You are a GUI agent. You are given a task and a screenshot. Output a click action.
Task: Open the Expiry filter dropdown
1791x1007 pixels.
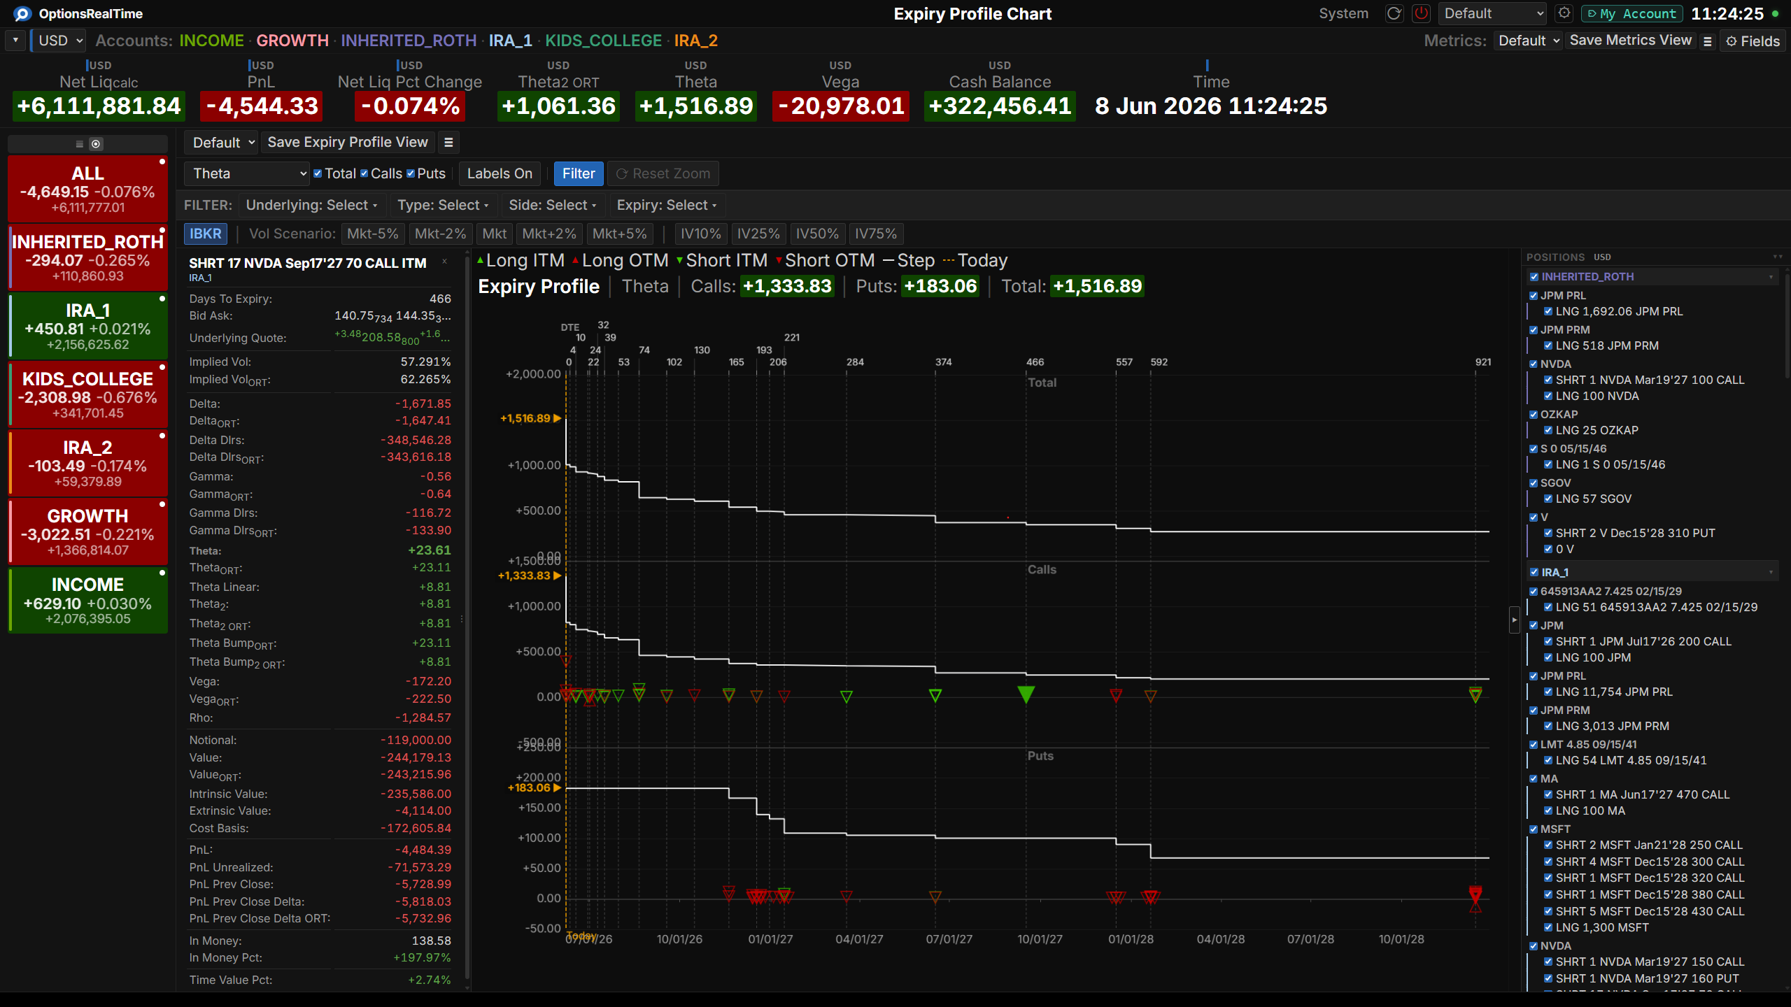(667, 206)
